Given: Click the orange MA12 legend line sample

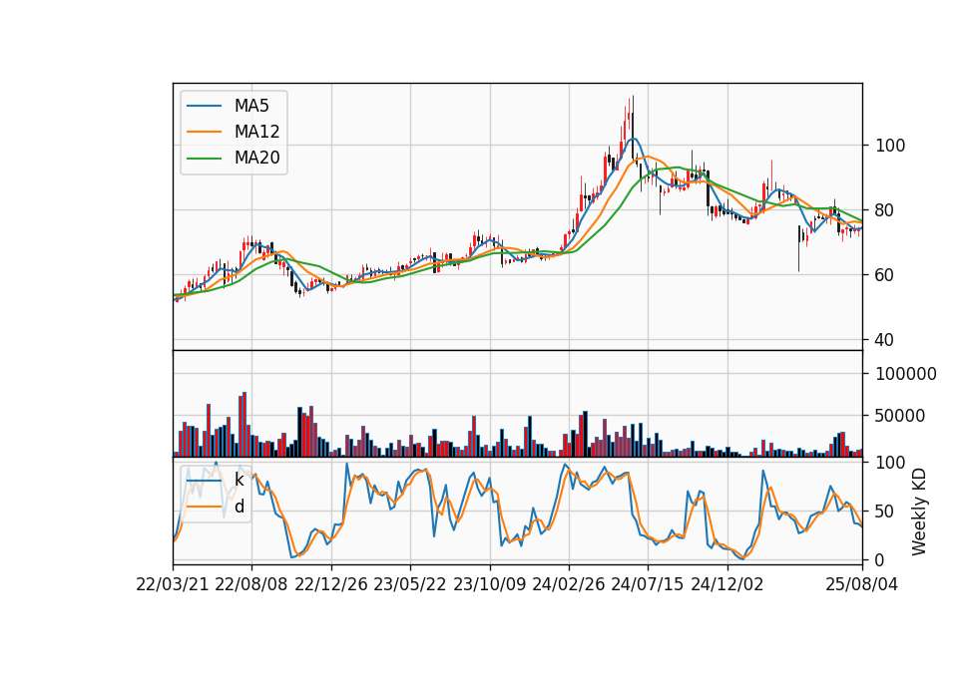Looking at the screenshot, I should 205,132.
